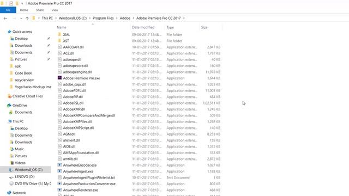
Task: Expand chevron after This PC breadcrumb
Action: (56, 18)
